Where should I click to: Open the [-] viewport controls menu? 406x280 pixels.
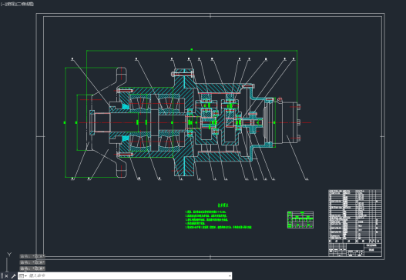[x=2, y=4]
